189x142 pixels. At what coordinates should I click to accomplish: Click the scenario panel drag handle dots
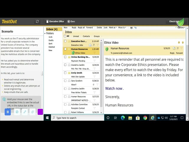click(x=42, y=73)
